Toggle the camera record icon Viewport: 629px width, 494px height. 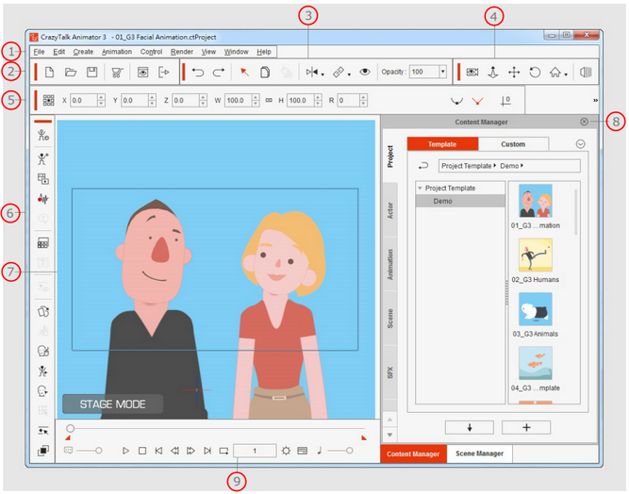click(x=472, y=73)
